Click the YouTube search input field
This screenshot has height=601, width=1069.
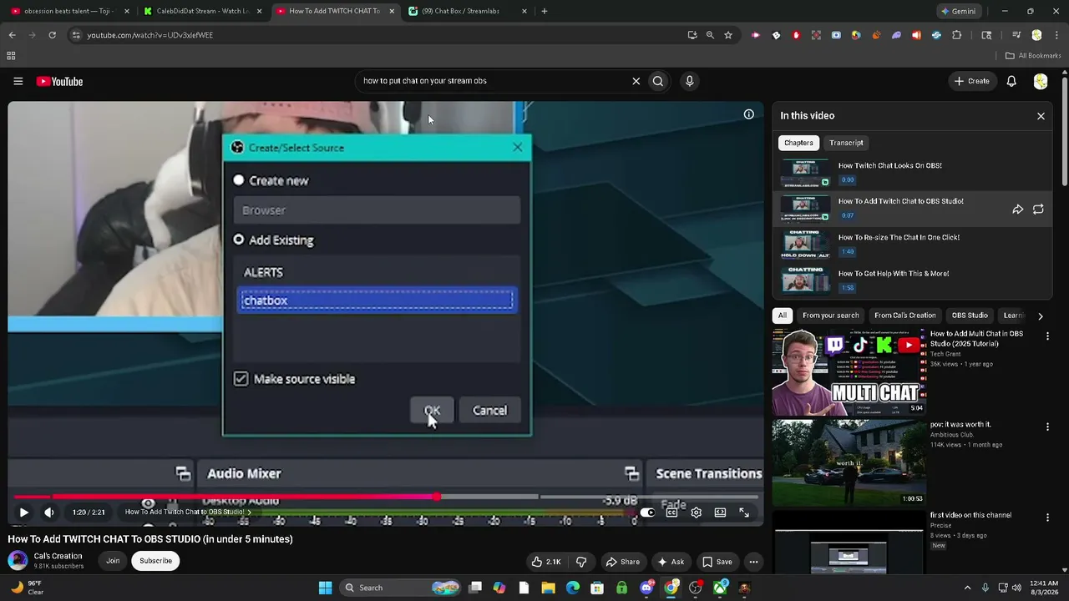point(491,81)
